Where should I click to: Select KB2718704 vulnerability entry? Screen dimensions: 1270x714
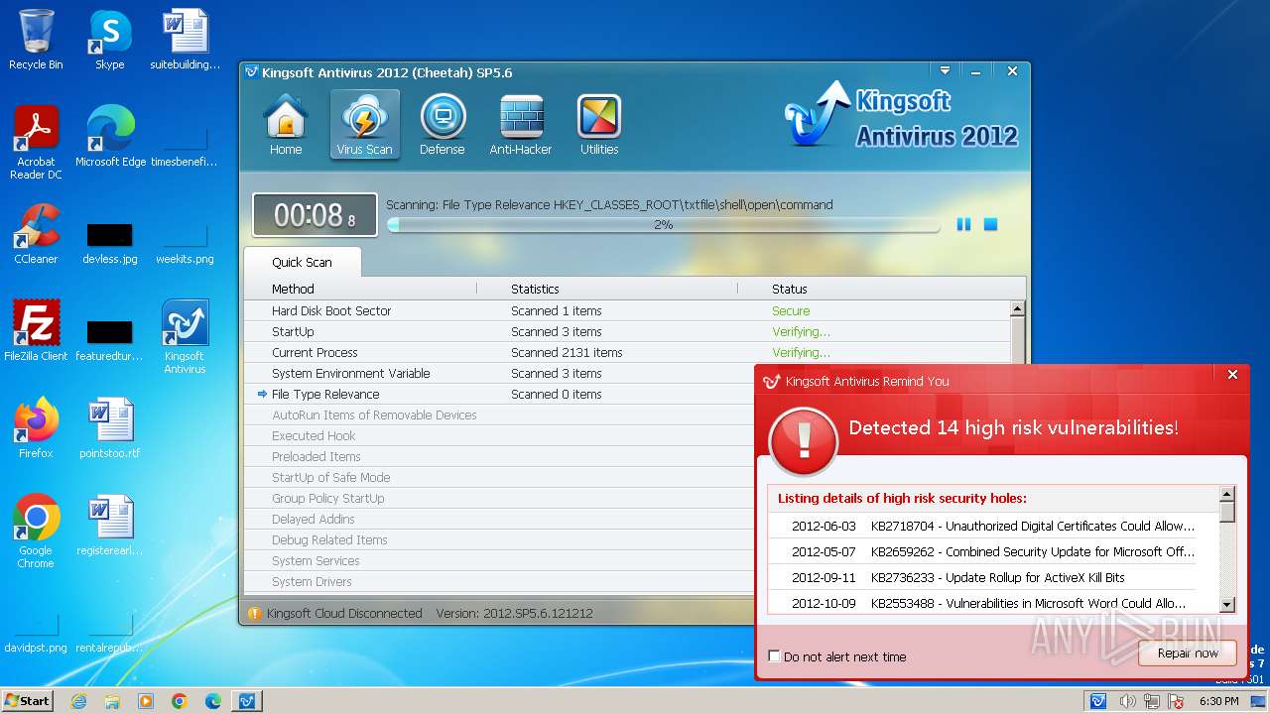(x=993, y=526)
